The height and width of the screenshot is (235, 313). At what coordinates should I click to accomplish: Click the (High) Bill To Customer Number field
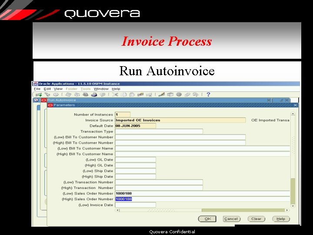point(180,142)
